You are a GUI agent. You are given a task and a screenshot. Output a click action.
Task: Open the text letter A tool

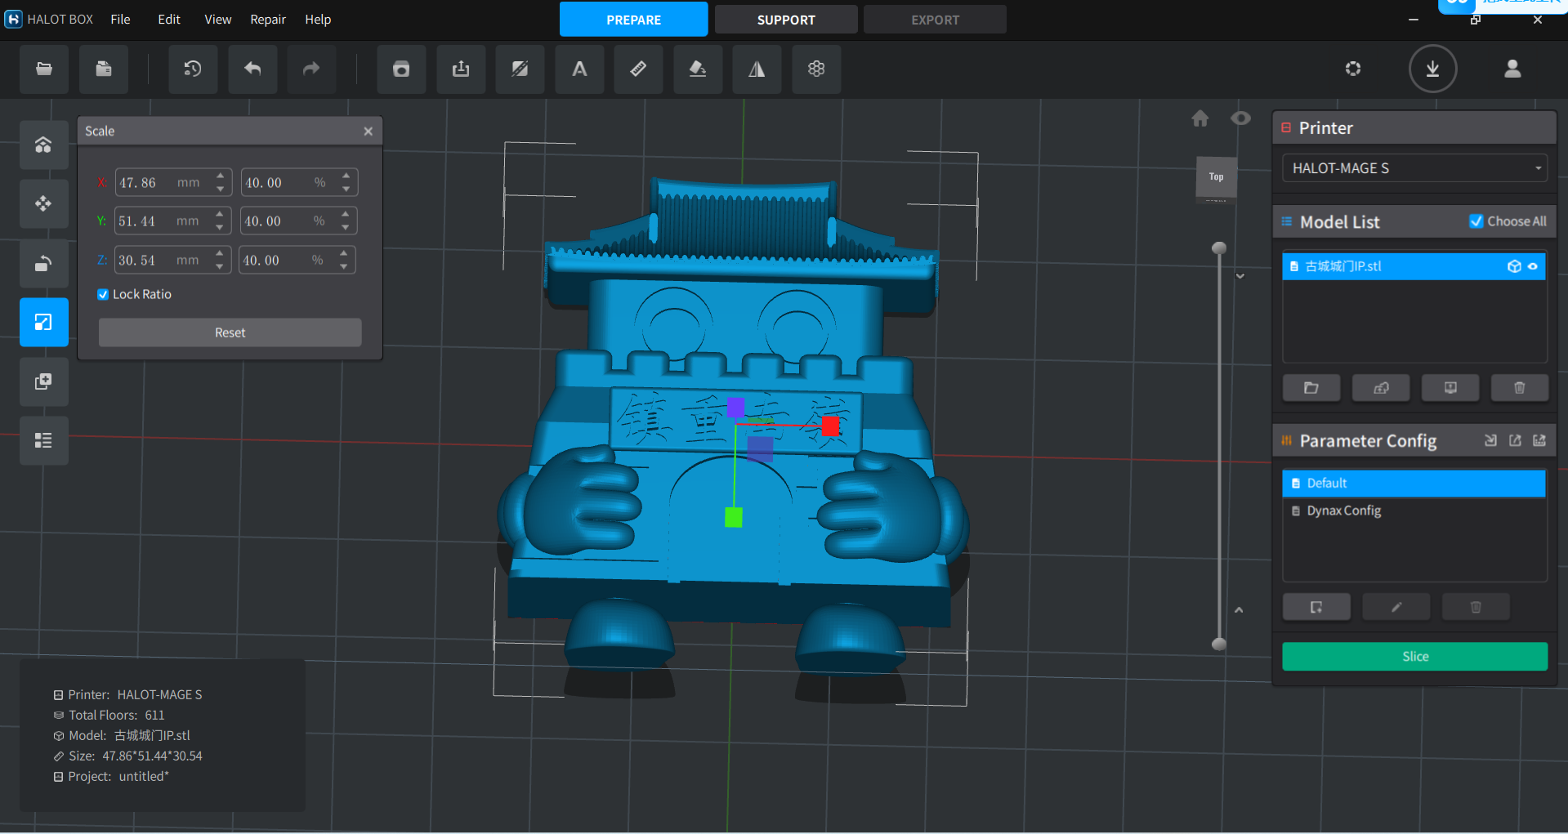coord(579,69)
